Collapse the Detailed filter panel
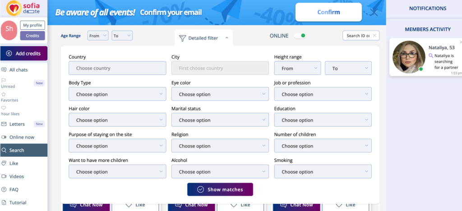Viewport: 462px width, 211px height. click(226, 38)
